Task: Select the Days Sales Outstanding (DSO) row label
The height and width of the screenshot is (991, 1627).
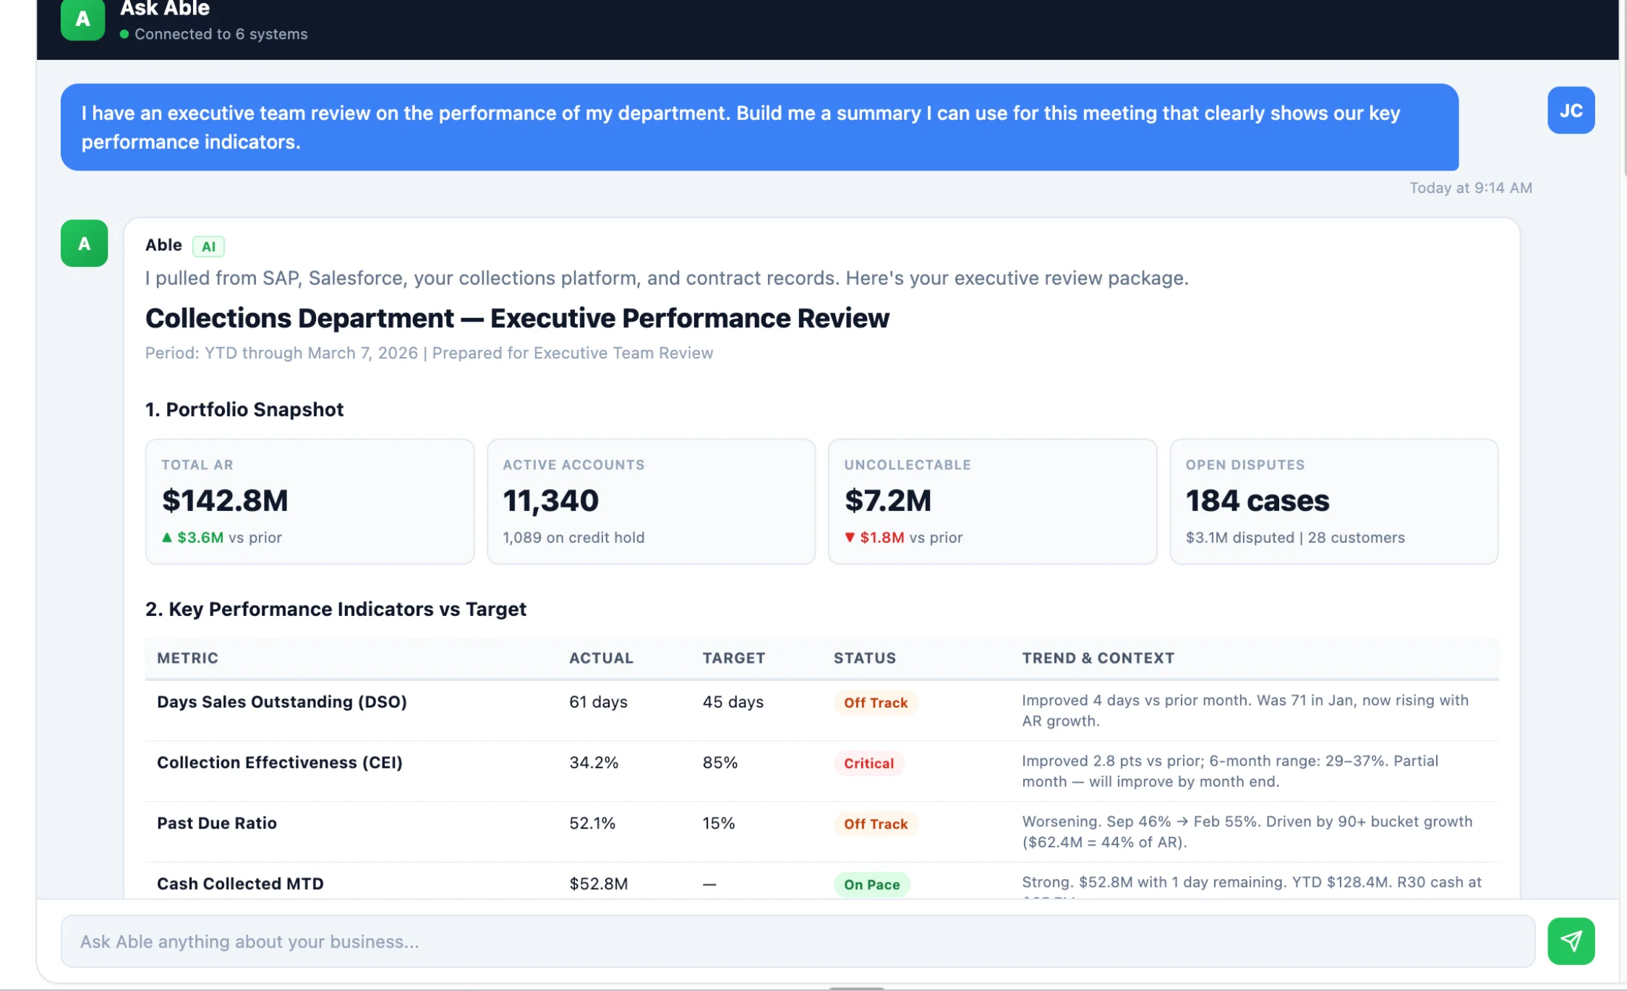Action: tap(281, 701)
